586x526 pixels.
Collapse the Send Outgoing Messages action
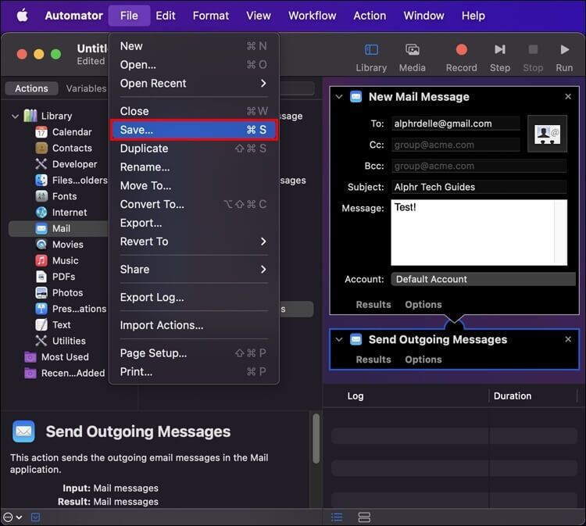339,339
